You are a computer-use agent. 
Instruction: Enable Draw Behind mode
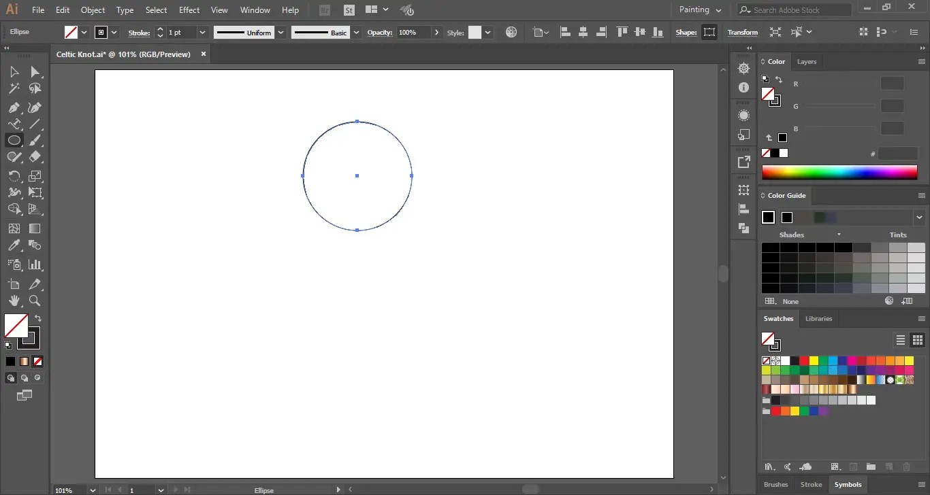click(25, 377)
